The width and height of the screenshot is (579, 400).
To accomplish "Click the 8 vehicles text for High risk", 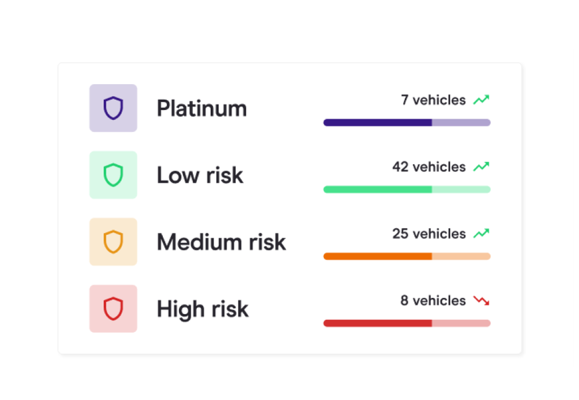I will click(433, 301).
